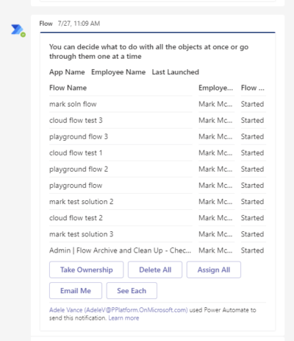Click the Started status for the Admin flow row
This screenshot has height=341, width=294.
(252, 250)
